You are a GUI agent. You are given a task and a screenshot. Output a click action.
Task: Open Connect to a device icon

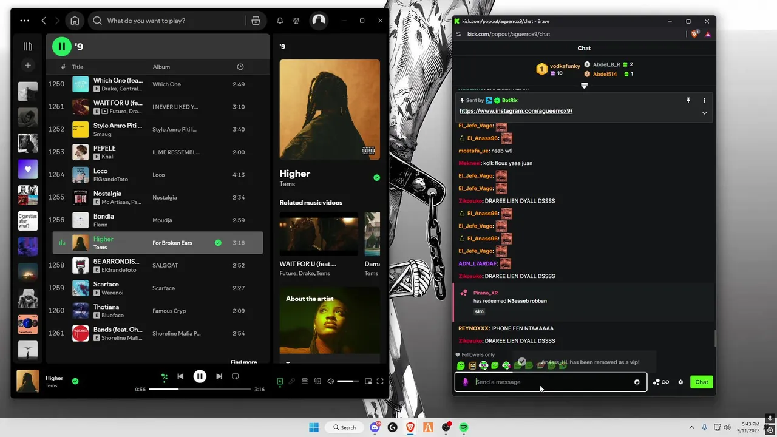317,381
